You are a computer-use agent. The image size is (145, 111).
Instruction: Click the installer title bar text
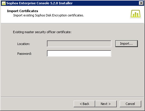click(x=39, y=3)
